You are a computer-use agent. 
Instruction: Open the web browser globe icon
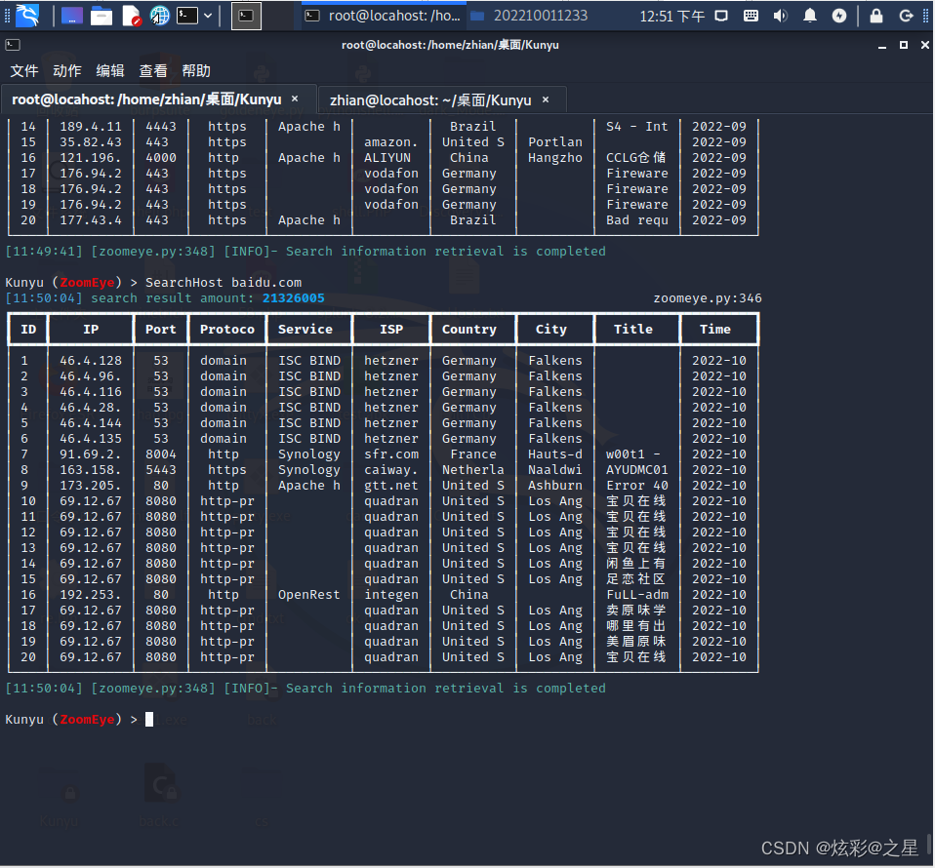pyautogui.click(x=159, y=16)
